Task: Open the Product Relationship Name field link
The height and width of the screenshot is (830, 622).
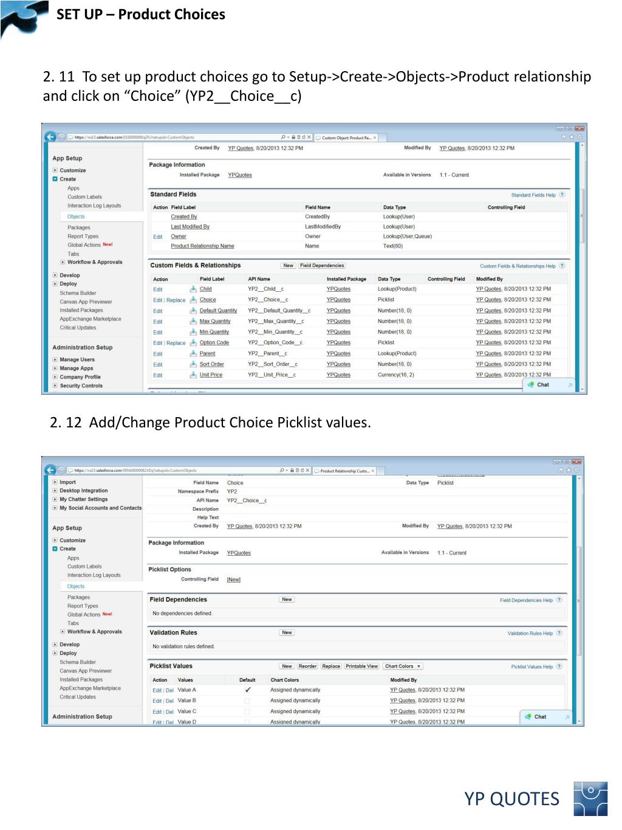Action: click(202, 246)
